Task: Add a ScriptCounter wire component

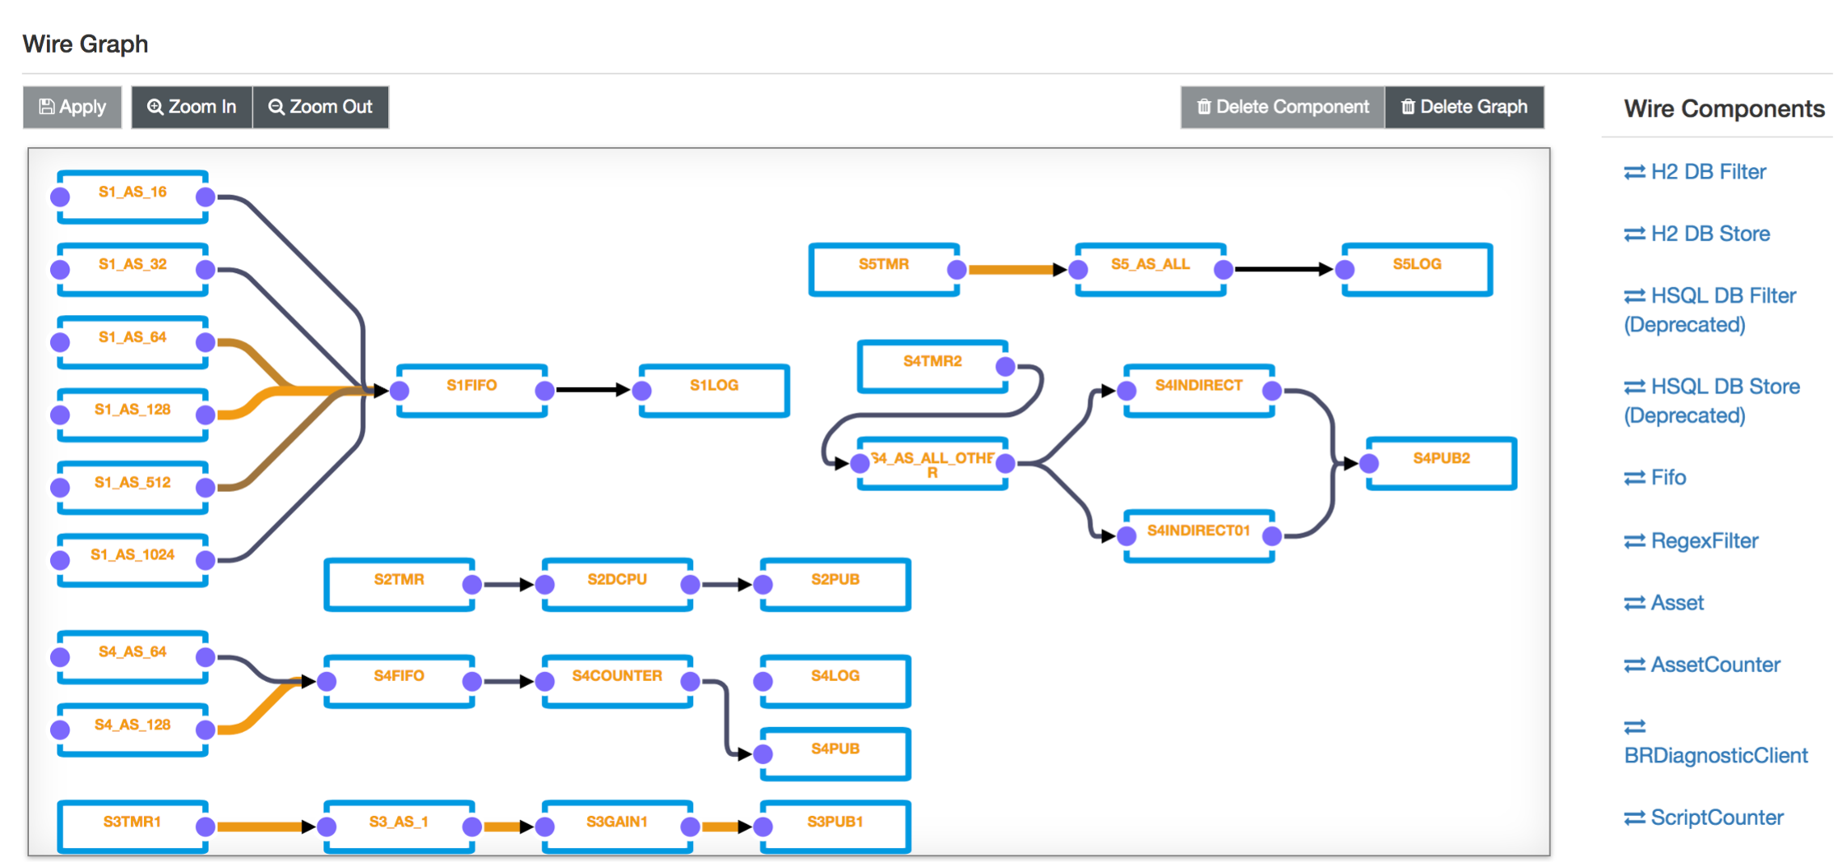Action: [x=1703, y=818]
